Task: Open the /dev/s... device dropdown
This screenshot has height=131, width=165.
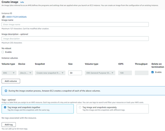Action: click(26, 73)
